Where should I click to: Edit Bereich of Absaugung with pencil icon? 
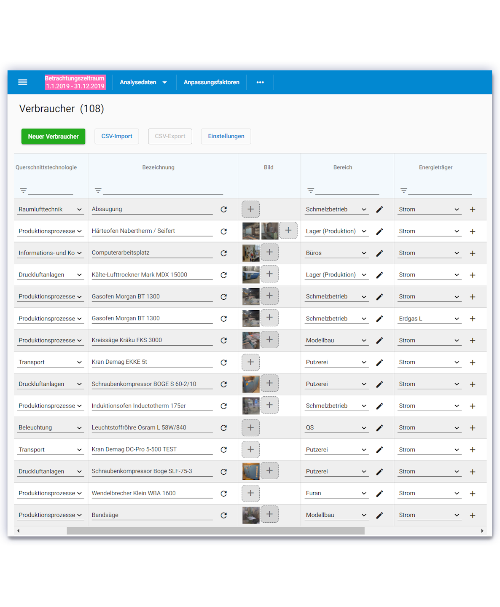click(379, 209)
